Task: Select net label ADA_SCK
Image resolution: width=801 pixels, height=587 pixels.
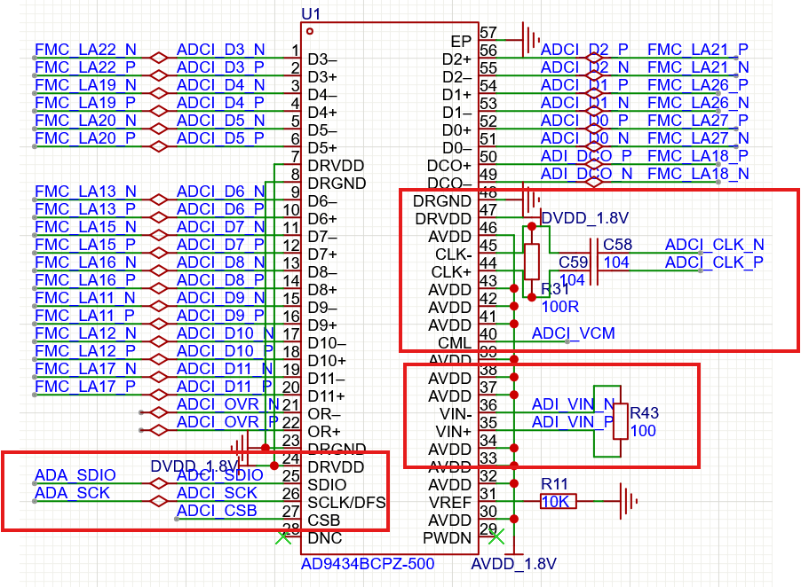Action: pos(72,493)
